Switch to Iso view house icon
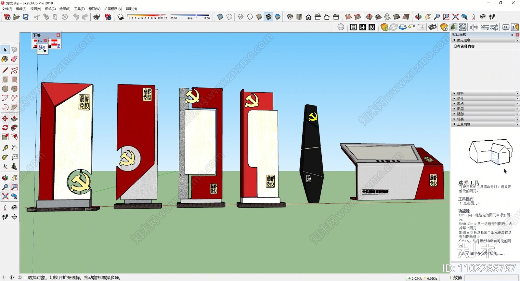This screenshot has width=520, height=281. 290,17
